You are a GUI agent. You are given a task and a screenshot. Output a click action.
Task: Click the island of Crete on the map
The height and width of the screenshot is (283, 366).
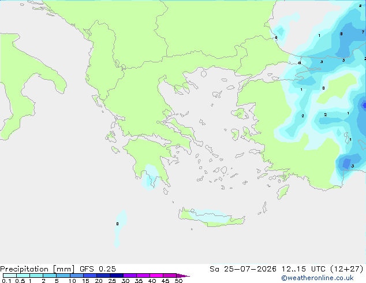(211, 217)
